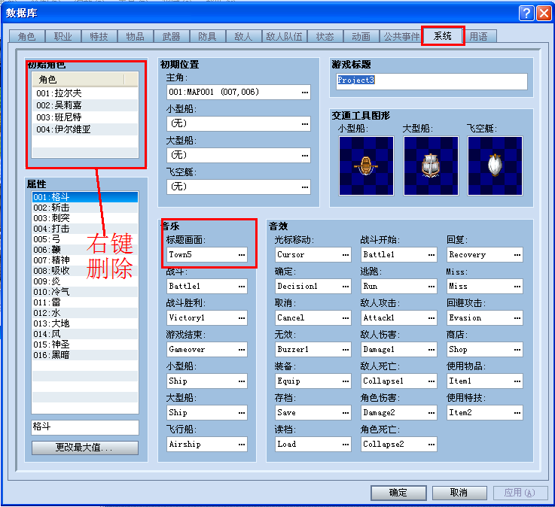Click the attribute name field 格斗
555x507 pixels.
pos(85,427)
